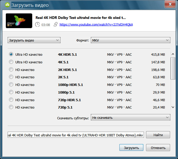Choose 1080p HDR 5.1 quality
This screenshot has width=178, height=159.
[11, 85]
